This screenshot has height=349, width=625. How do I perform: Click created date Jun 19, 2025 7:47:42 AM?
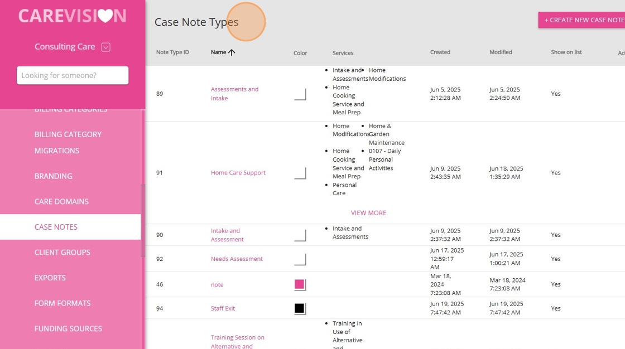[x=447, y=308]
